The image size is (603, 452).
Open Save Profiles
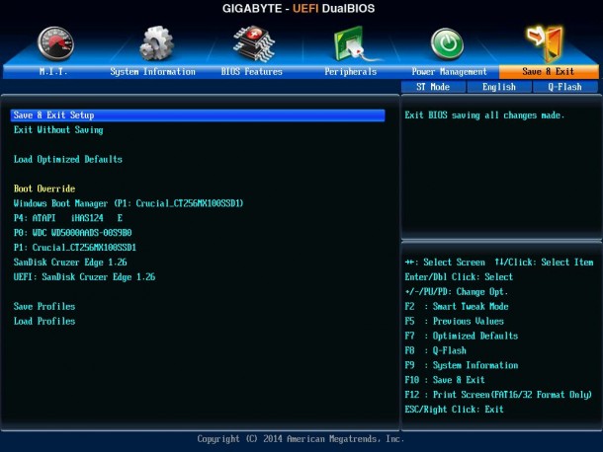[x=44, y=307]
